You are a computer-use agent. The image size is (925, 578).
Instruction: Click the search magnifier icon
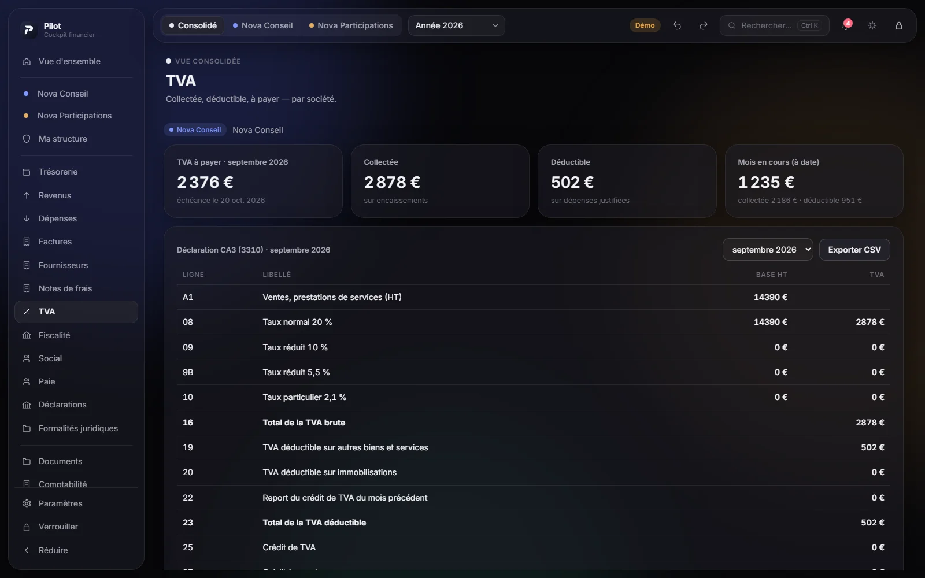[732, 25]
